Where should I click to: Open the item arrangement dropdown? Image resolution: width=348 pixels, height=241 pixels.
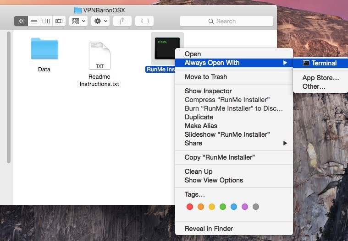point(78,21)
